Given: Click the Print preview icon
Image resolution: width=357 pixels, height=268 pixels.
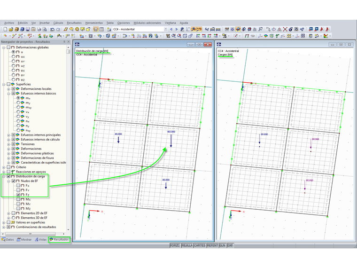Looking at the screenshot, I should 45,29.
